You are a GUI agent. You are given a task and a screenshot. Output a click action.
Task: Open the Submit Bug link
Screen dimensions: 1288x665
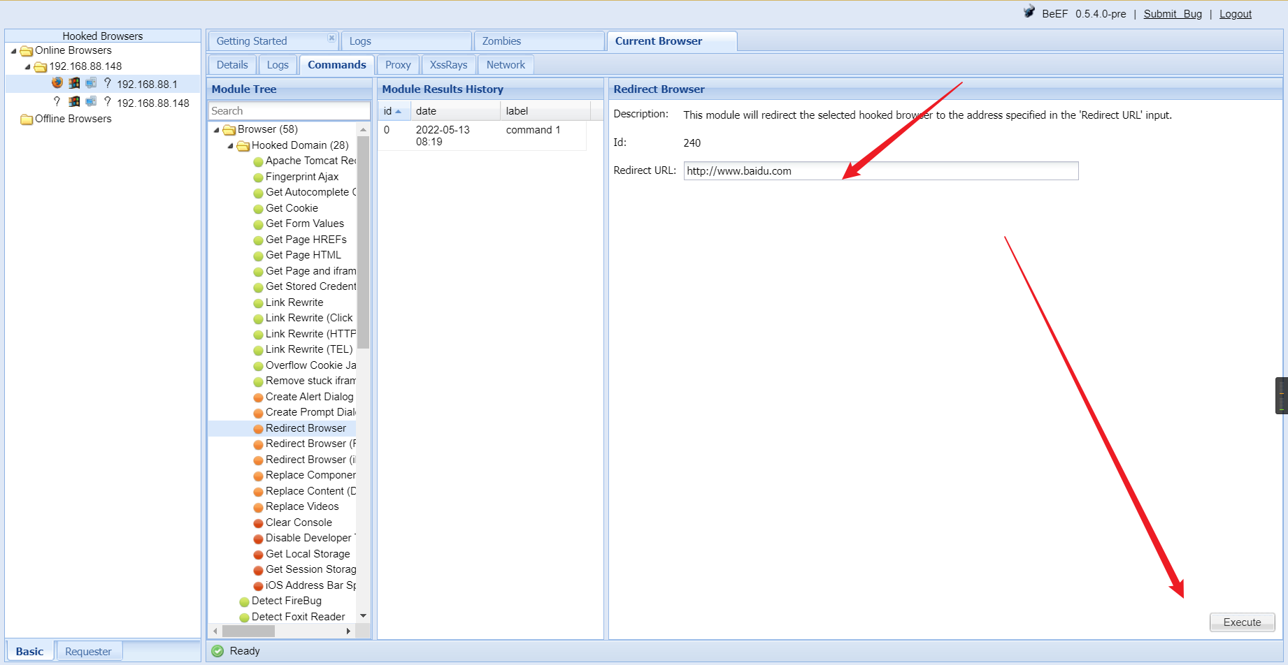coord(1173,14)
